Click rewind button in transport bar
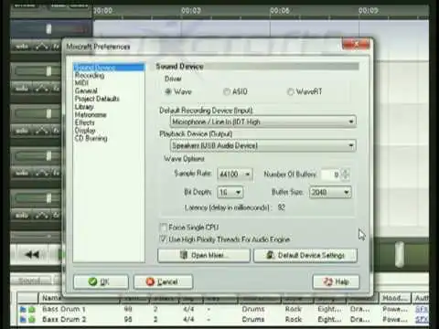Image resolution: width=439 pixels, height=329 pixels. [32, 255]
